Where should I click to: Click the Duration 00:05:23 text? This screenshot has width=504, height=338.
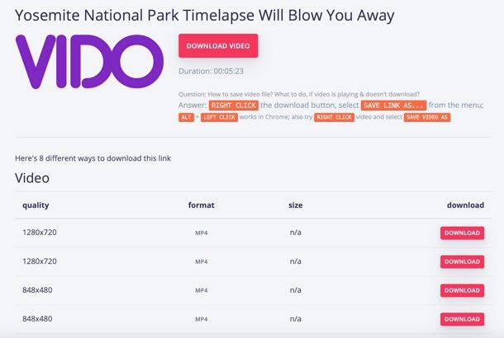pyautogui.click(x=211, y=71)
